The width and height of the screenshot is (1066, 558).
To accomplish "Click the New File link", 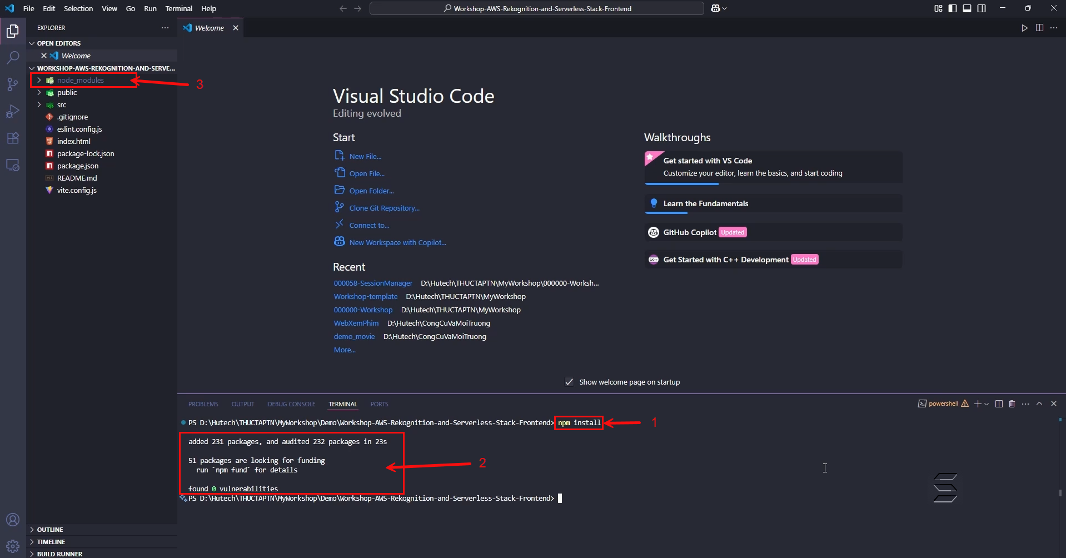I will (x=365, y=157).
